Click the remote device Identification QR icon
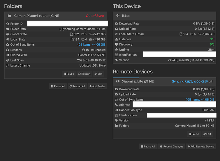This screenshot has height=161, width=220. tap(116, 115)
